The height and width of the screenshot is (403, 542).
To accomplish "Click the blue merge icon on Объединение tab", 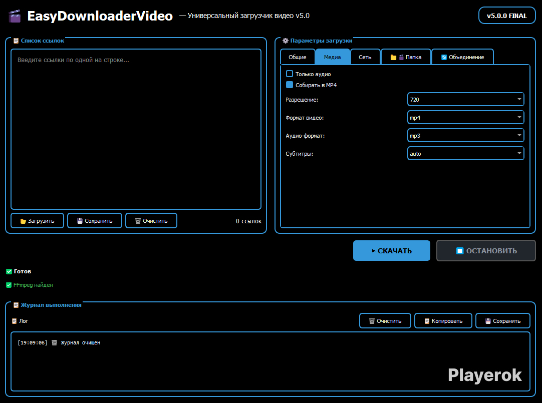I will (x=444, y=58).
